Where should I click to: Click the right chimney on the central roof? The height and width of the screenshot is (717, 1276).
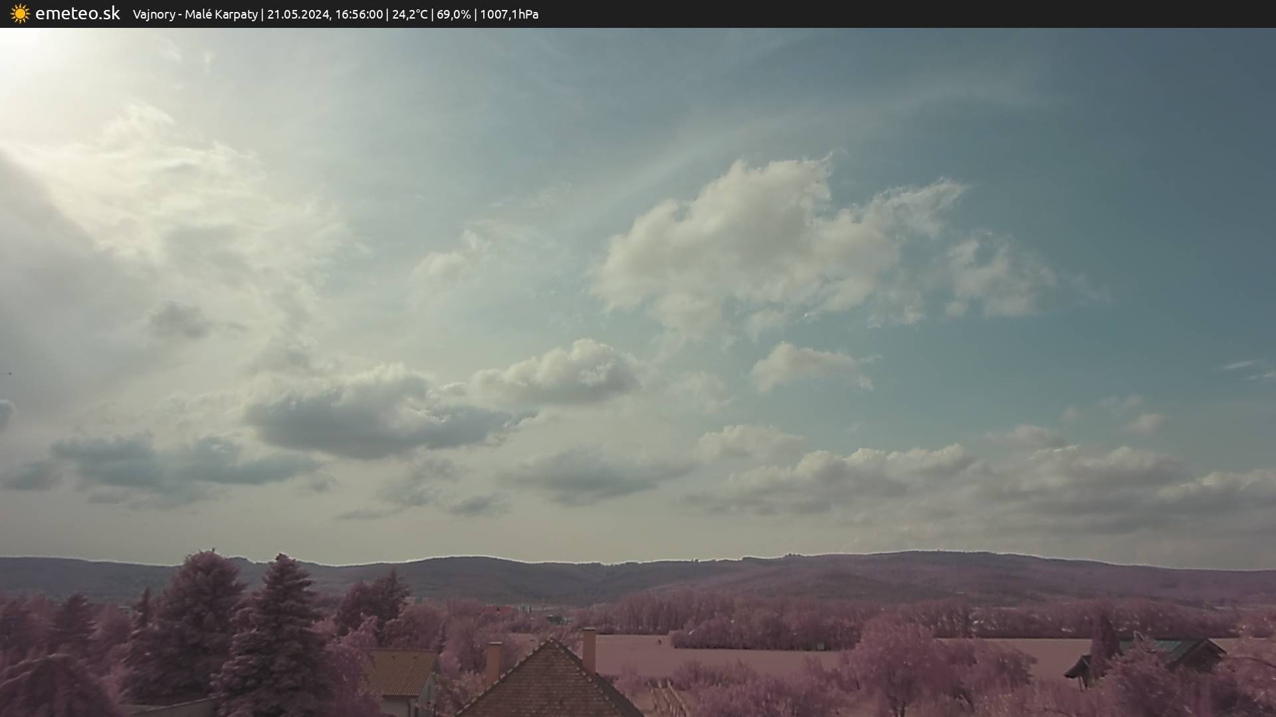tap(589, 649)
